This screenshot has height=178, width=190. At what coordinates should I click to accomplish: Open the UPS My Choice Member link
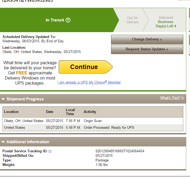[89, 82]
